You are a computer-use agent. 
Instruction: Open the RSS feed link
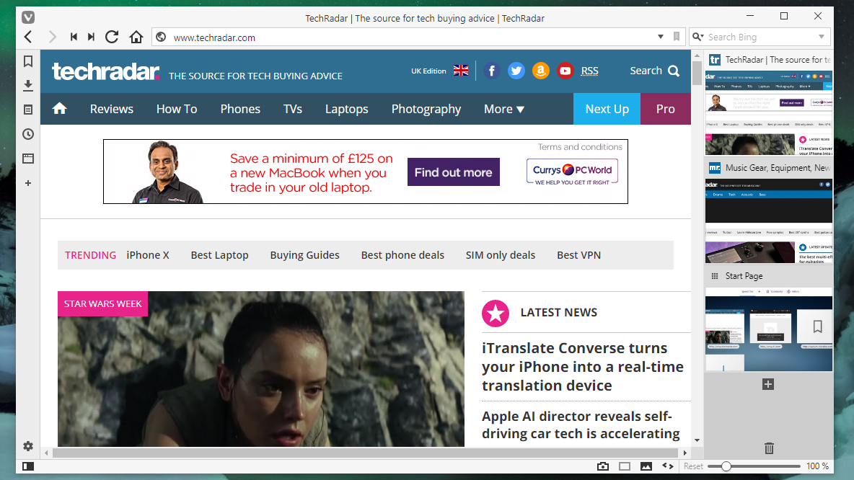point(589,71)
